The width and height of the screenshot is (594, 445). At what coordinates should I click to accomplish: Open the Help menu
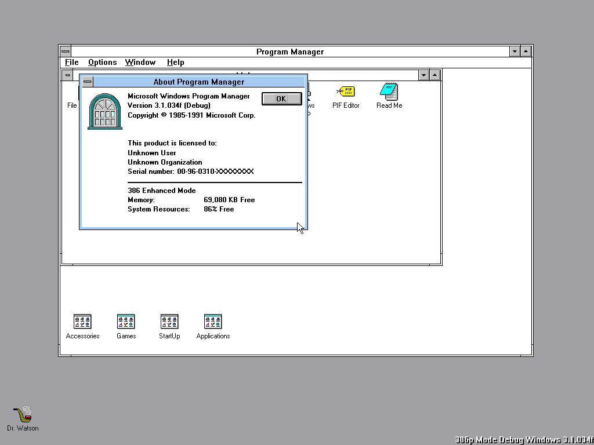(x=175, y=63)
